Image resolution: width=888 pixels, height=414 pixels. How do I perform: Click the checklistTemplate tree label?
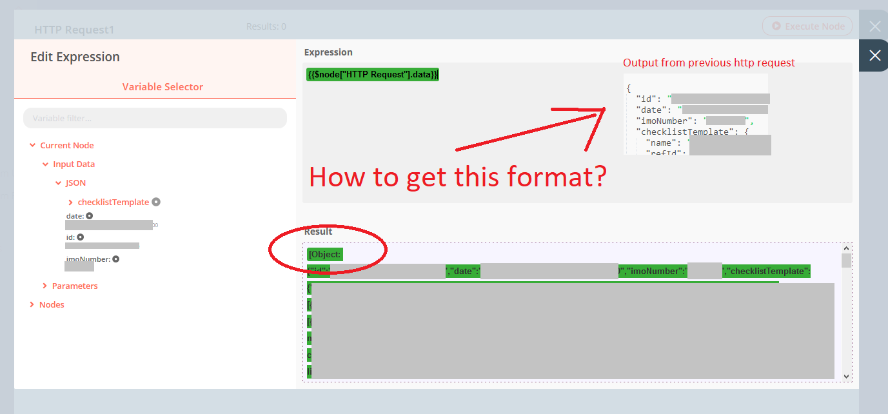click(x=113, y=202)
